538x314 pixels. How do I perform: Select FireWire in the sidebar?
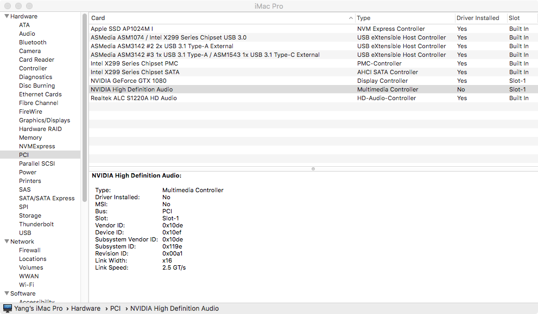tap(30, 112)
